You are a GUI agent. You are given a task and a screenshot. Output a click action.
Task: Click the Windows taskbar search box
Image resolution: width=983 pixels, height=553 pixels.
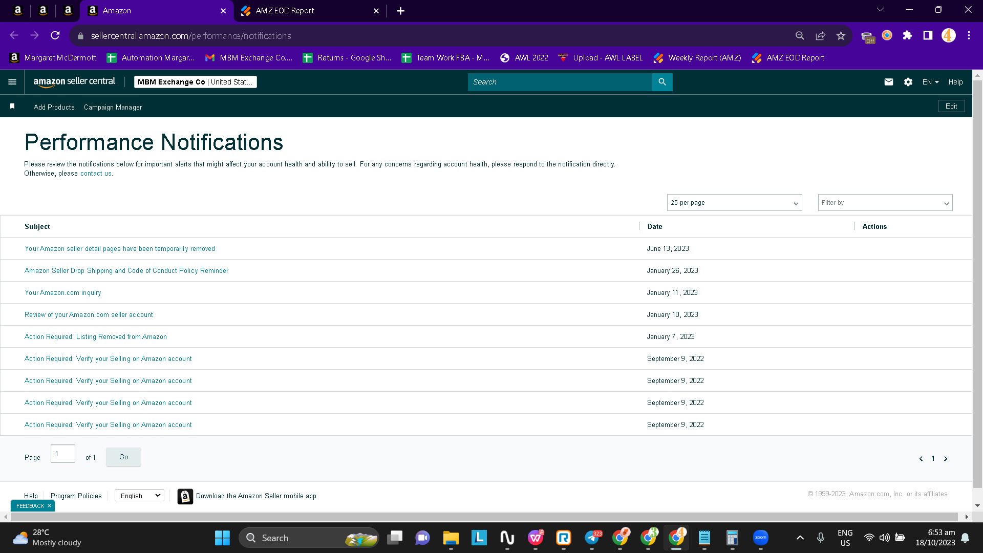(309, 538)
